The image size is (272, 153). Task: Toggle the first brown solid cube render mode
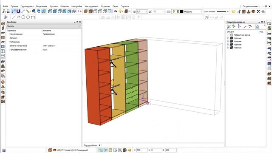coord(85,11)
